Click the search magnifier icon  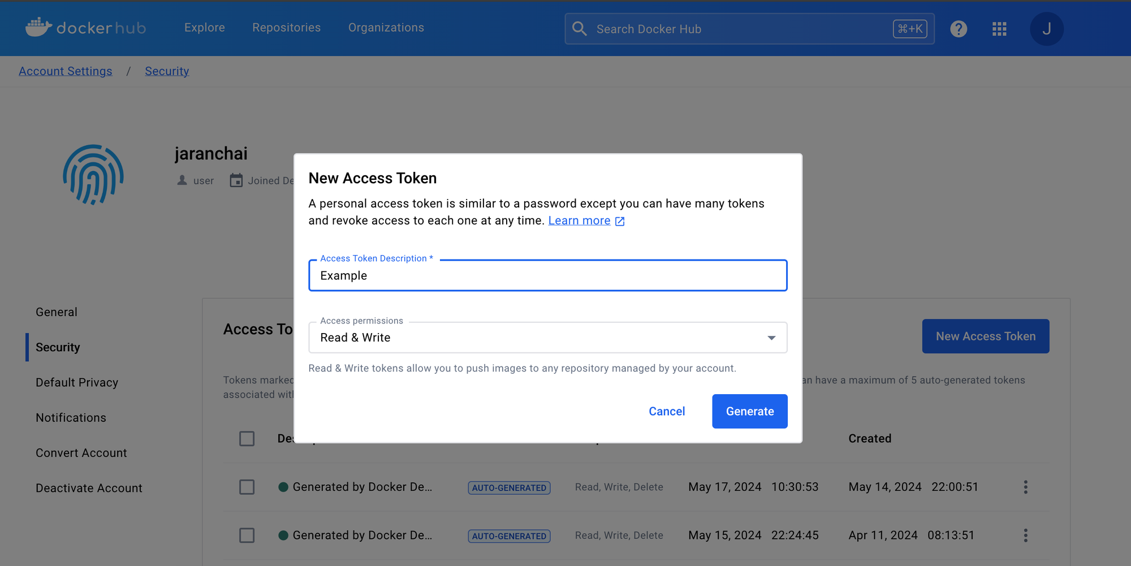[580, 29]
